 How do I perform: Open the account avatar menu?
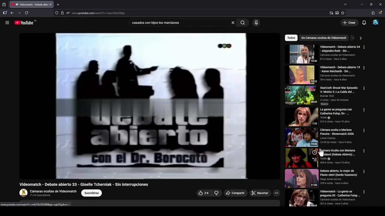(x=375, y=22)
